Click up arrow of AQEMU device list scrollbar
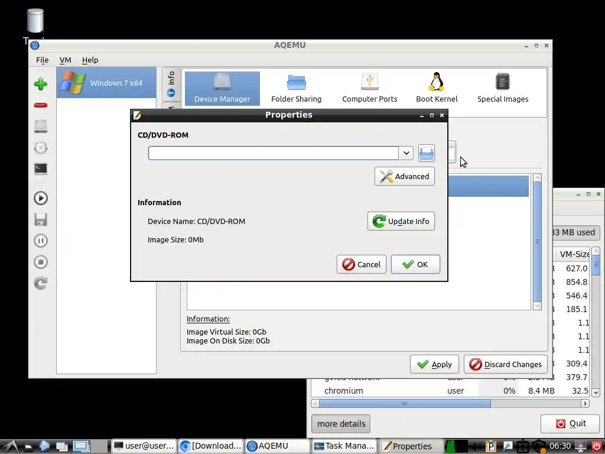Screen dimensions: 605x454 tap(537, 177)
